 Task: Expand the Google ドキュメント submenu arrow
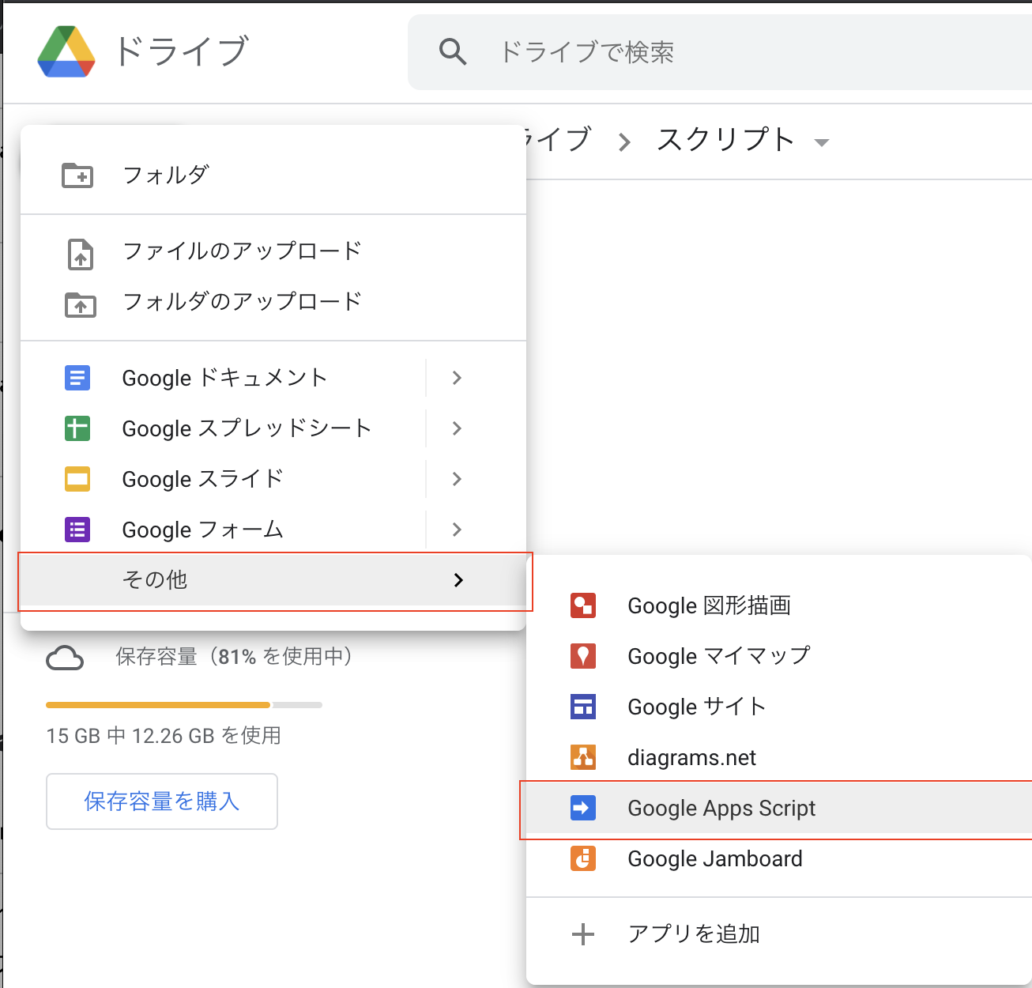(457, 378)
